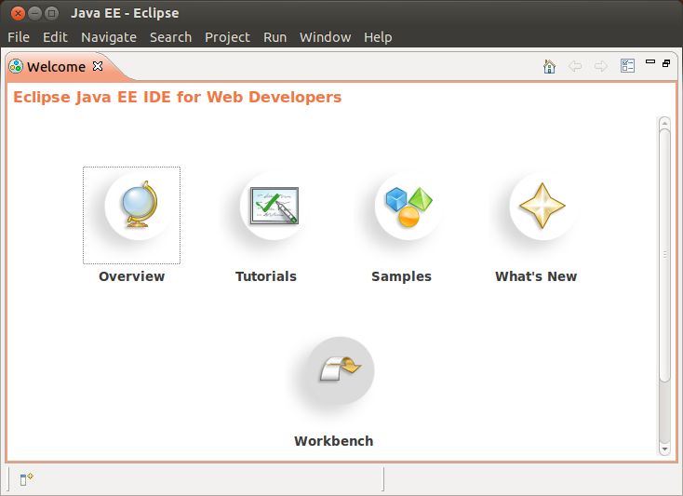The height and width of the screenshot is (496, 683).
Task: Click the Tutorials link text
Action: pyautogui.click(x=266, y=276)
